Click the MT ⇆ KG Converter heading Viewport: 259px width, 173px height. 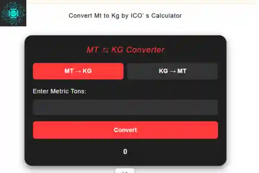(125, 50)
